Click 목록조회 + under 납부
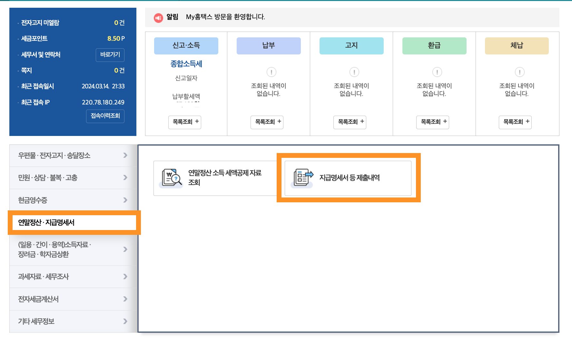This screenshot has height=346, width=572. click(x=267, y=122)
